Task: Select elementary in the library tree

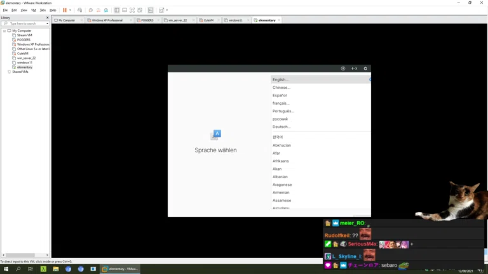Action: coord(24,67)
